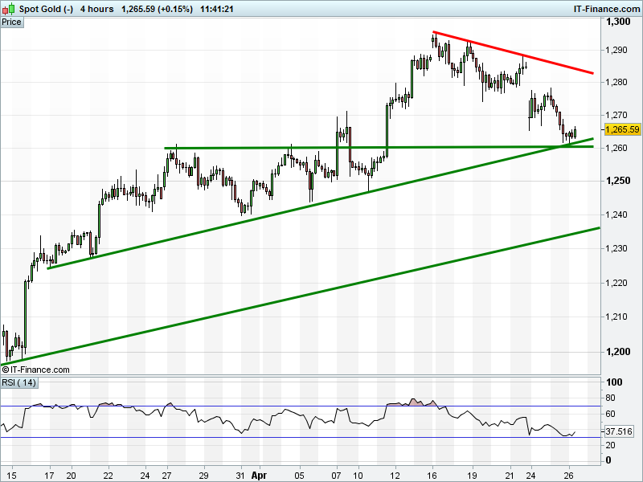Click the 22 date label on time axis
This screenshot has height=482, width=643.
[x=109, y=476]
